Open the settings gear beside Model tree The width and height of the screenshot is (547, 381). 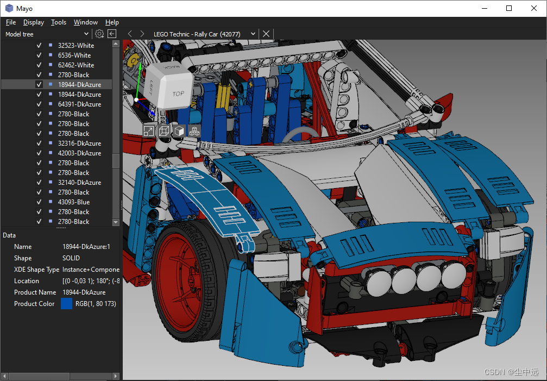pyautogui.click(x=99, y=34)
